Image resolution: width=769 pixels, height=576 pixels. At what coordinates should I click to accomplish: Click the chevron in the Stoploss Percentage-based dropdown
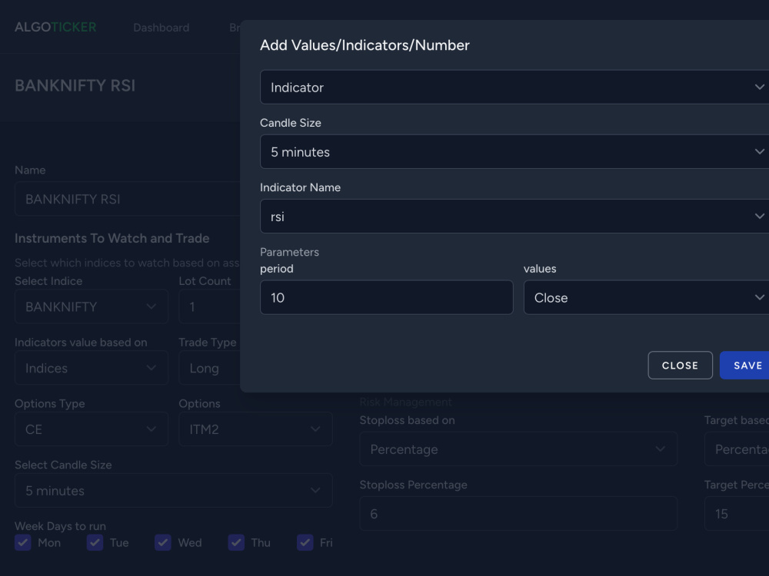coord(661,449)
